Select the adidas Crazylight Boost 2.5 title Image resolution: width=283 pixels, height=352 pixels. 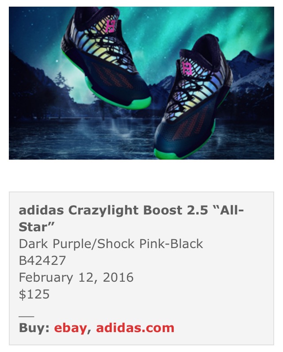(131, 218)
